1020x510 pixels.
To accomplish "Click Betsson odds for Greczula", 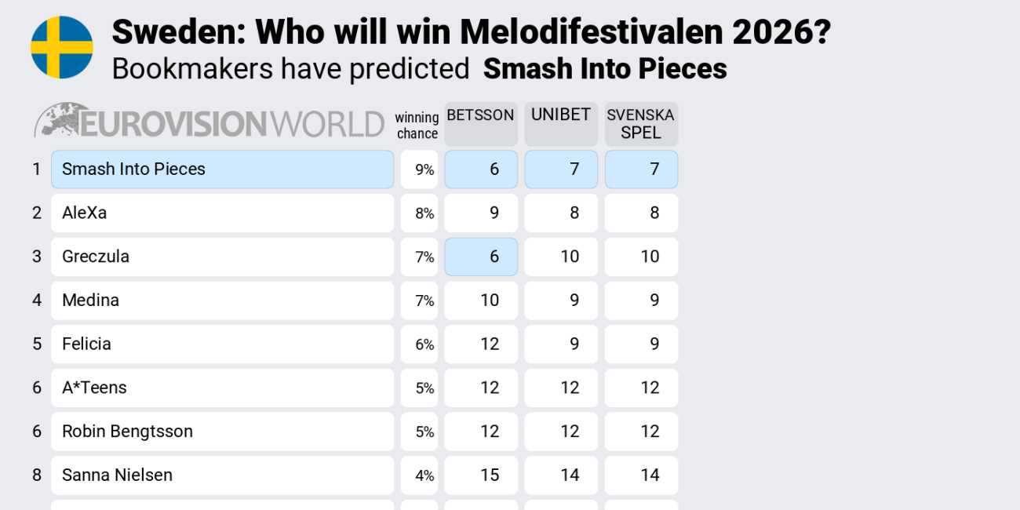I will pyautogui.click(x=481, y=257).
